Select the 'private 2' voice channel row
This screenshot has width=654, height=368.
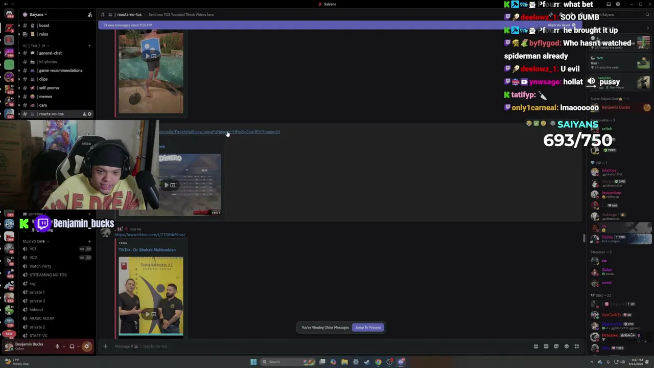[56, 327]
